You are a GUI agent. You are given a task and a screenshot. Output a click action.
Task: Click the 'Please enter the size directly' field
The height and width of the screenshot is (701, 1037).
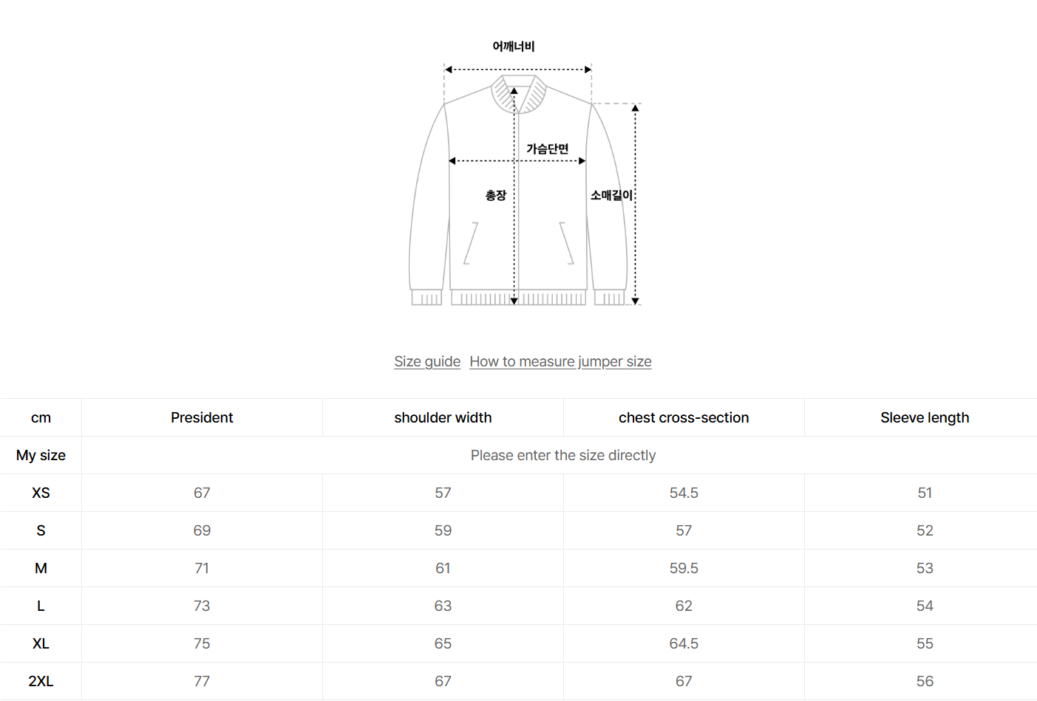(562, 455)
